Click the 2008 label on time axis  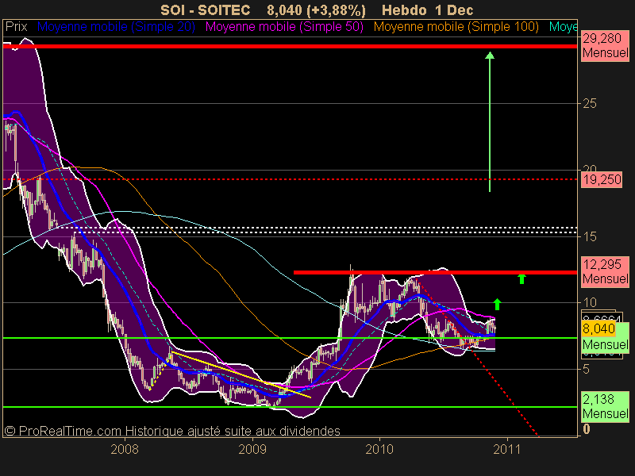(125, 449)
